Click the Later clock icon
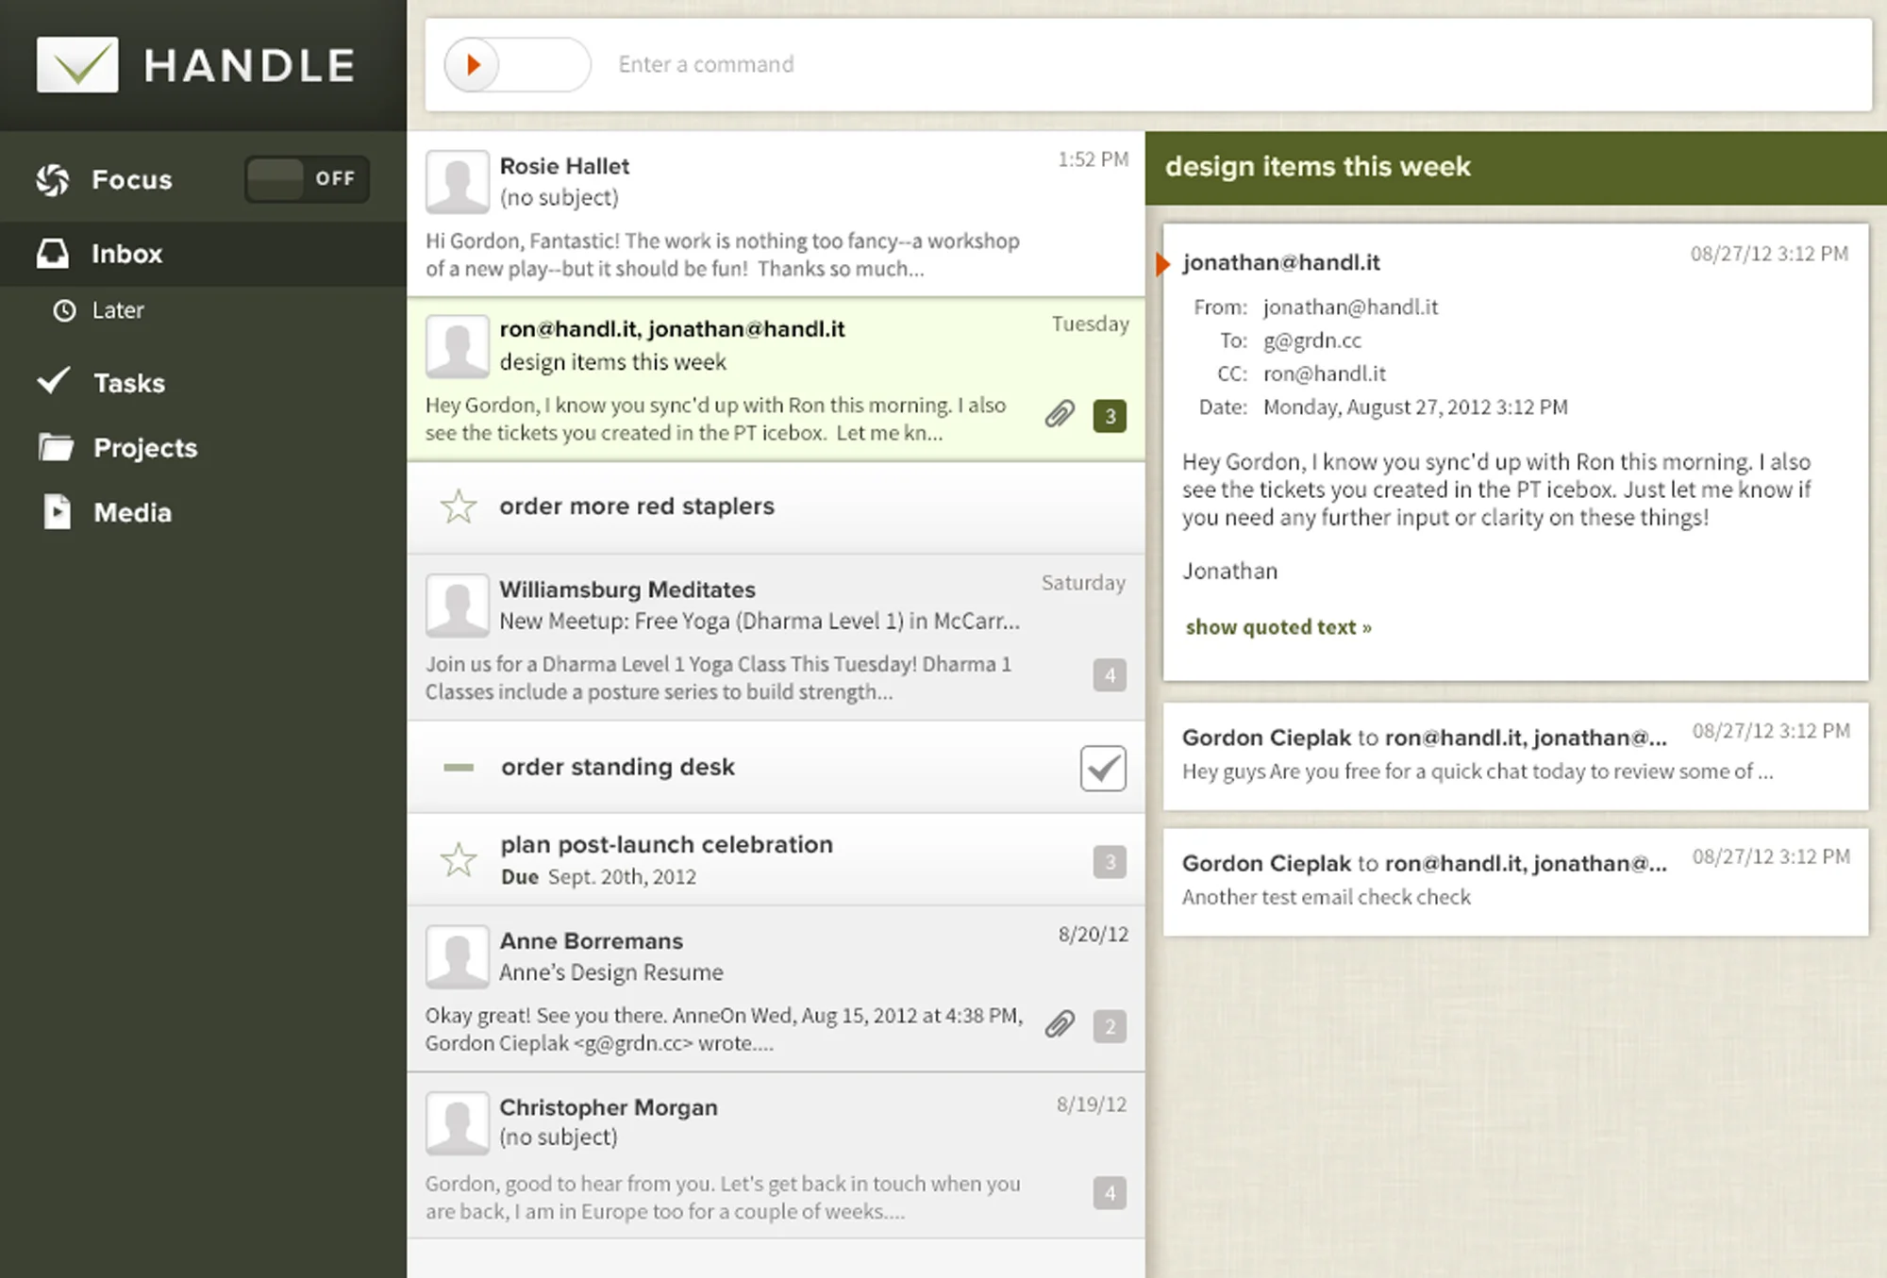Screen dimensions: 1887x1278 pos(64,310)
